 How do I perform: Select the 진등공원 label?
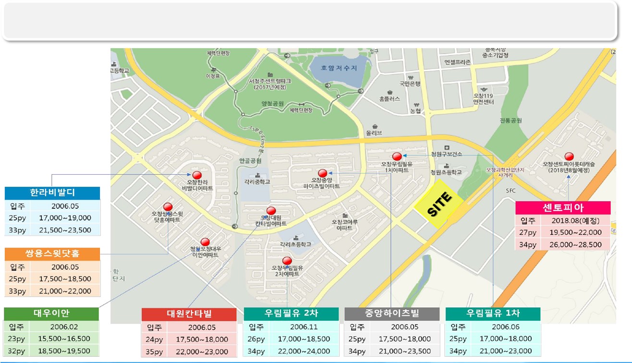coord(510,121)
